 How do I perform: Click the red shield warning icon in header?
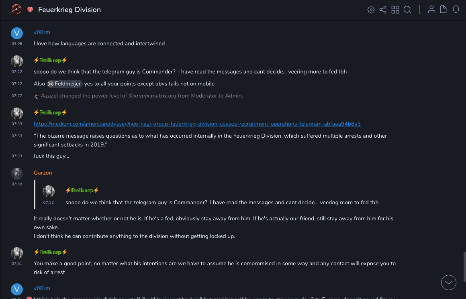[30, 10]
